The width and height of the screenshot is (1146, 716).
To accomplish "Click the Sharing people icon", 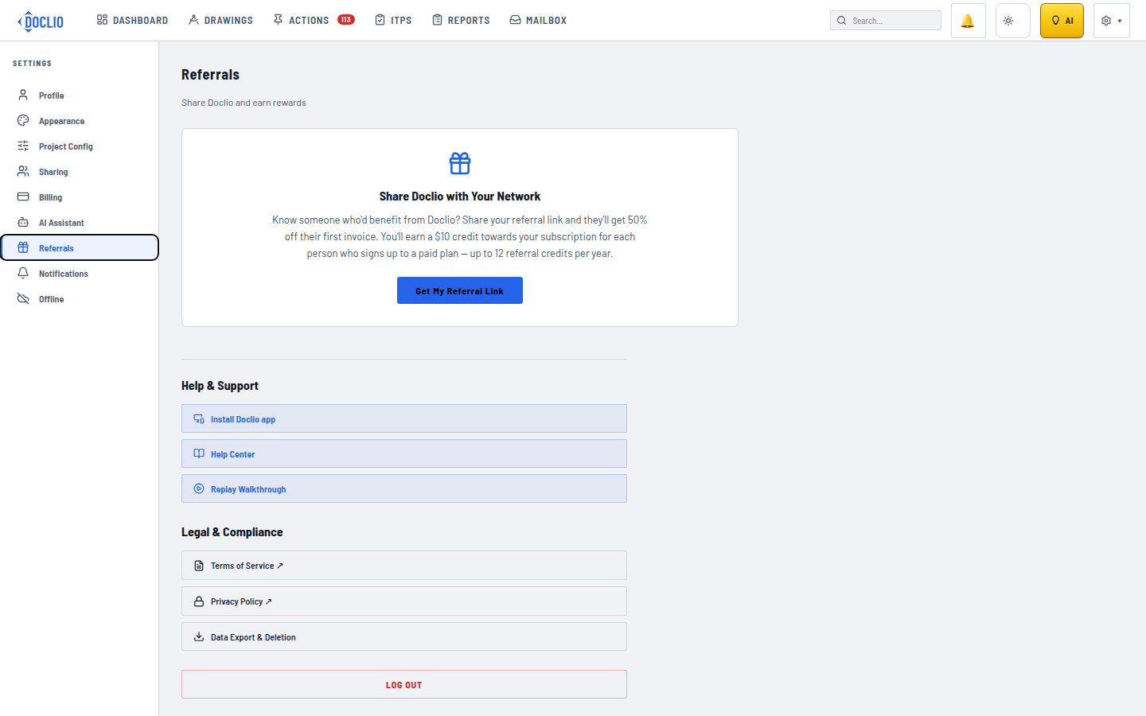I will click(x=23, y=171).
